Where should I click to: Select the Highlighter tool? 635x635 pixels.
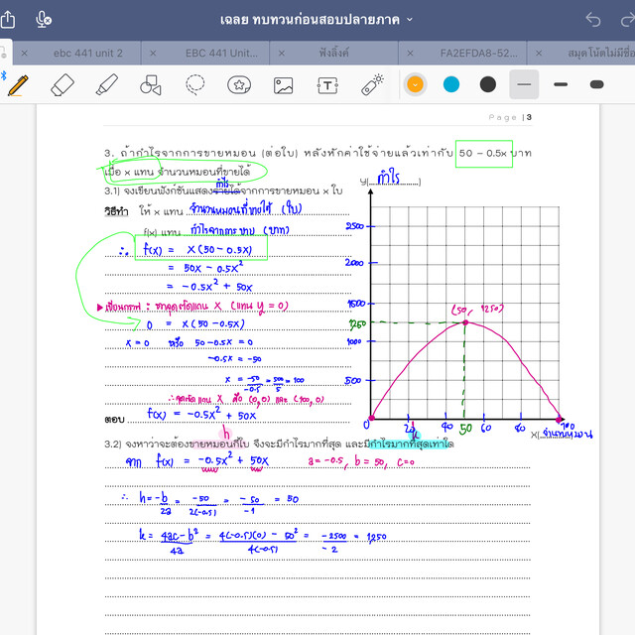coord(106,85)
